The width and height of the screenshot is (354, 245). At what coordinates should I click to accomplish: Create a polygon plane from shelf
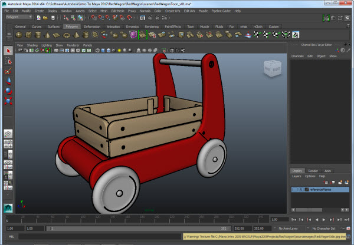pos(57,35)
